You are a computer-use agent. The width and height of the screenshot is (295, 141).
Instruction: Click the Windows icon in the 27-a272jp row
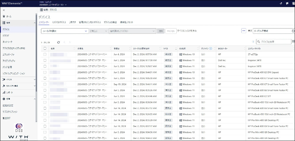click(181, 54)
